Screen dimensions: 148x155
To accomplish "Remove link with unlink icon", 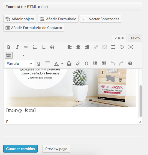I will pyautogui.click(x=105, y=47).
